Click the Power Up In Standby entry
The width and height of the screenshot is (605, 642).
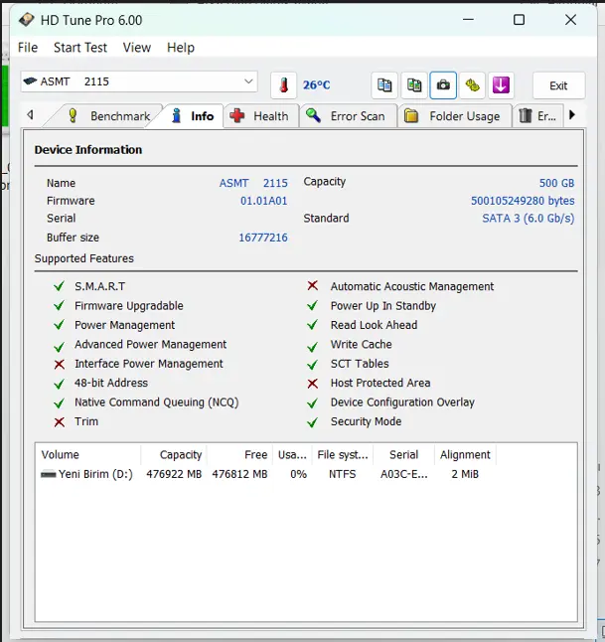tap(383, 306)
